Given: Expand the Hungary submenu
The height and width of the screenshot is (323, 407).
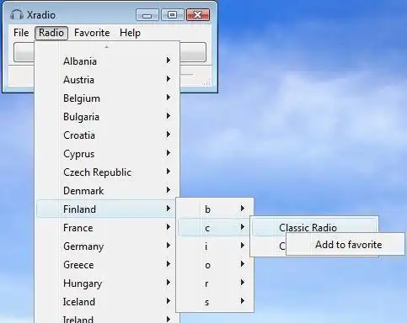Looking at the screenshot, I should (x=107, y=283).
